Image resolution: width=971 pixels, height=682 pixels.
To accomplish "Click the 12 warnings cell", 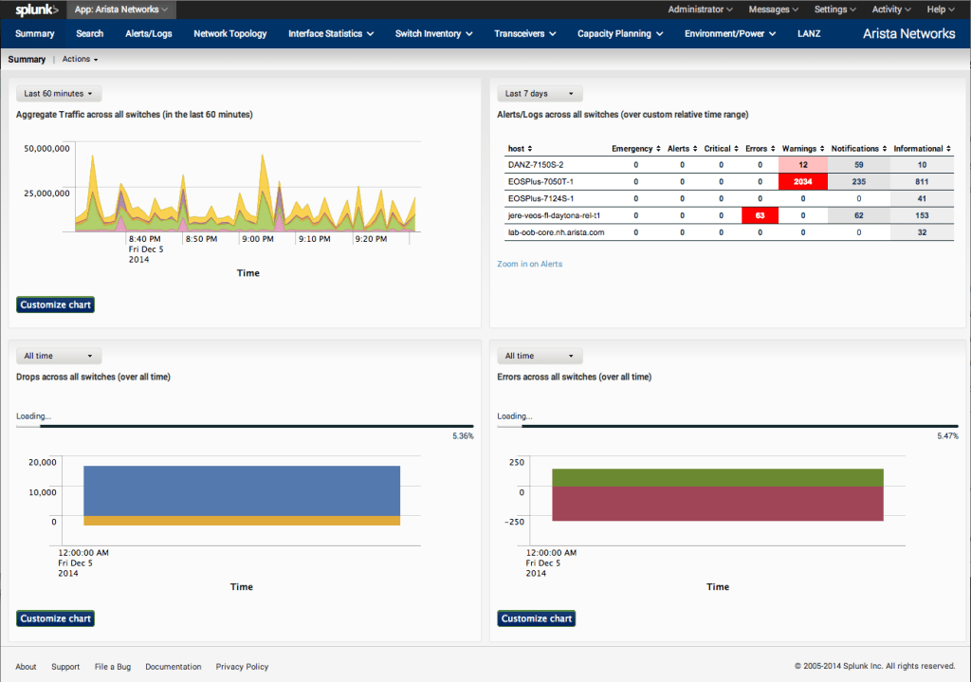I will tap(803, 165).
